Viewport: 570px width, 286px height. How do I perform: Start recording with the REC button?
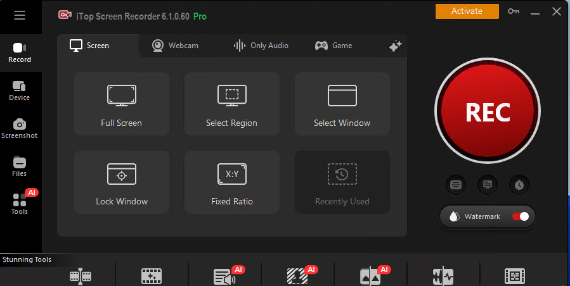(x=488, y=111)
